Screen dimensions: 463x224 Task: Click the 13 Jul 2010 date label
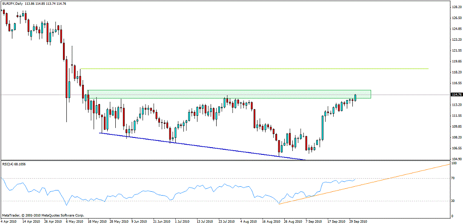click(x=205, y=221)
